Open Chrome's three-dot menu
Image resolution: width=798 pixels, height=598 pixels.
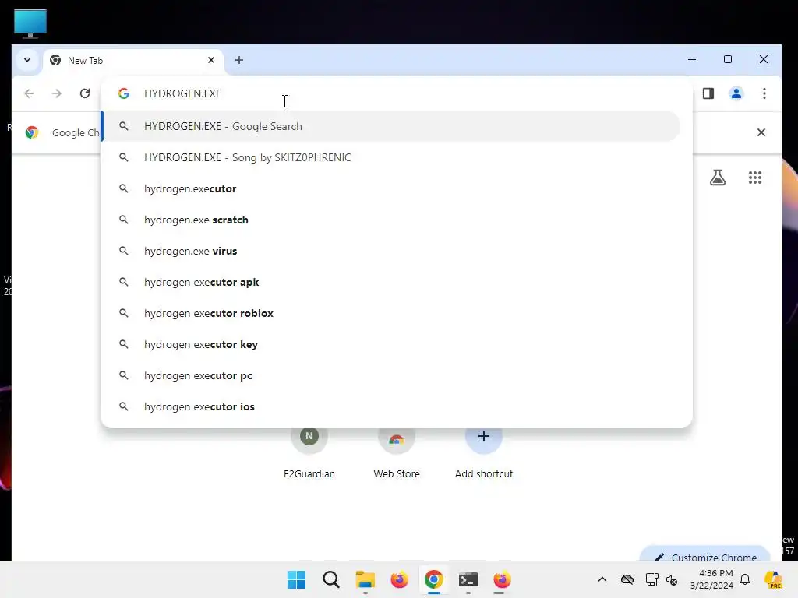coord(764,93)
